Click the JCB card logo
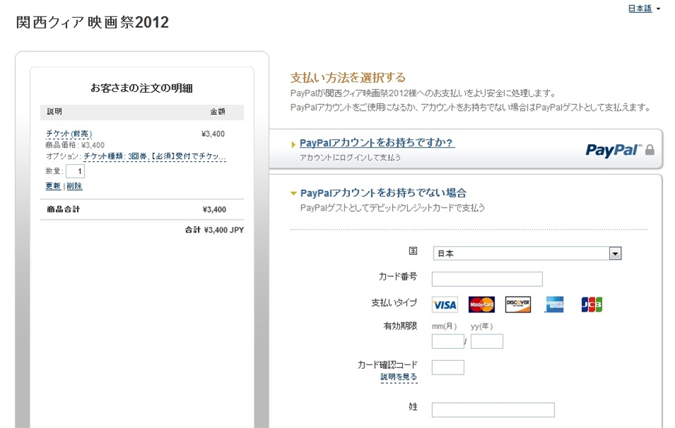The width and height of the screenshot is (675, 428). (591, 305)
